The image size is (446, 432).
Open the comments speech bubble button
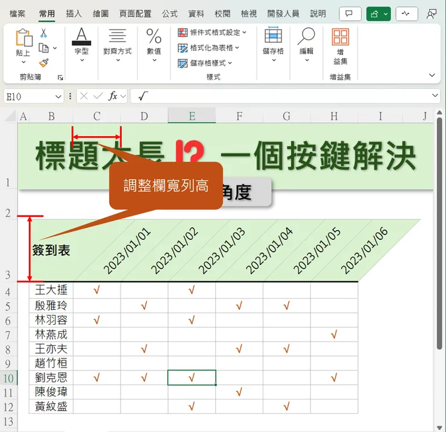coord(350,14)
